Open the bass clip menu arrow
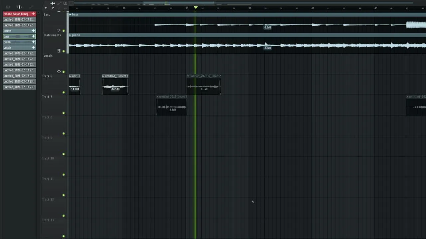 tap(70, 15)
